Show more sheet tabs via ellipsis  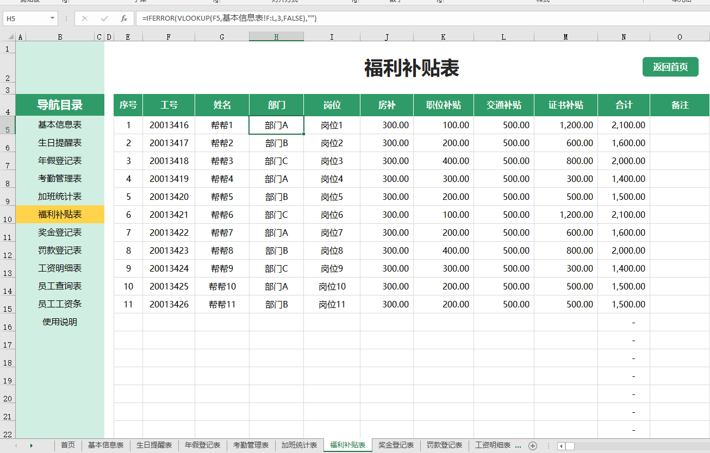click(x=518, y=445)
